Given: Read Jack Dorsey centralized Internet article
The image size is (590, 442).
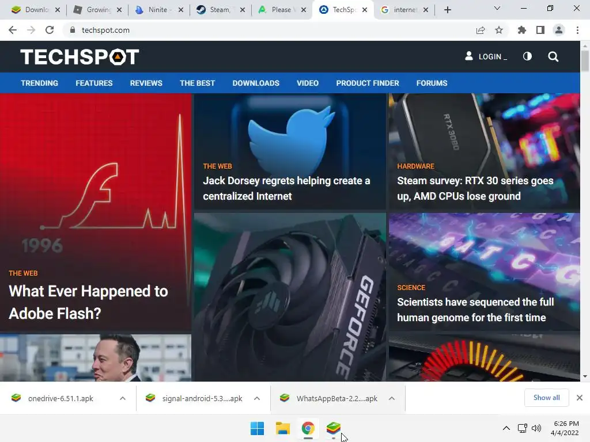Looking at the screenshot, I should click(x=286, y=188).
